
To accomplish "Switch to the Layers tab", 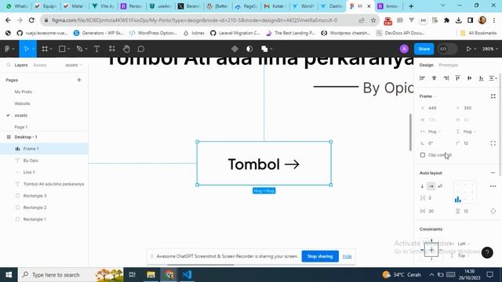I will [21, 65].
